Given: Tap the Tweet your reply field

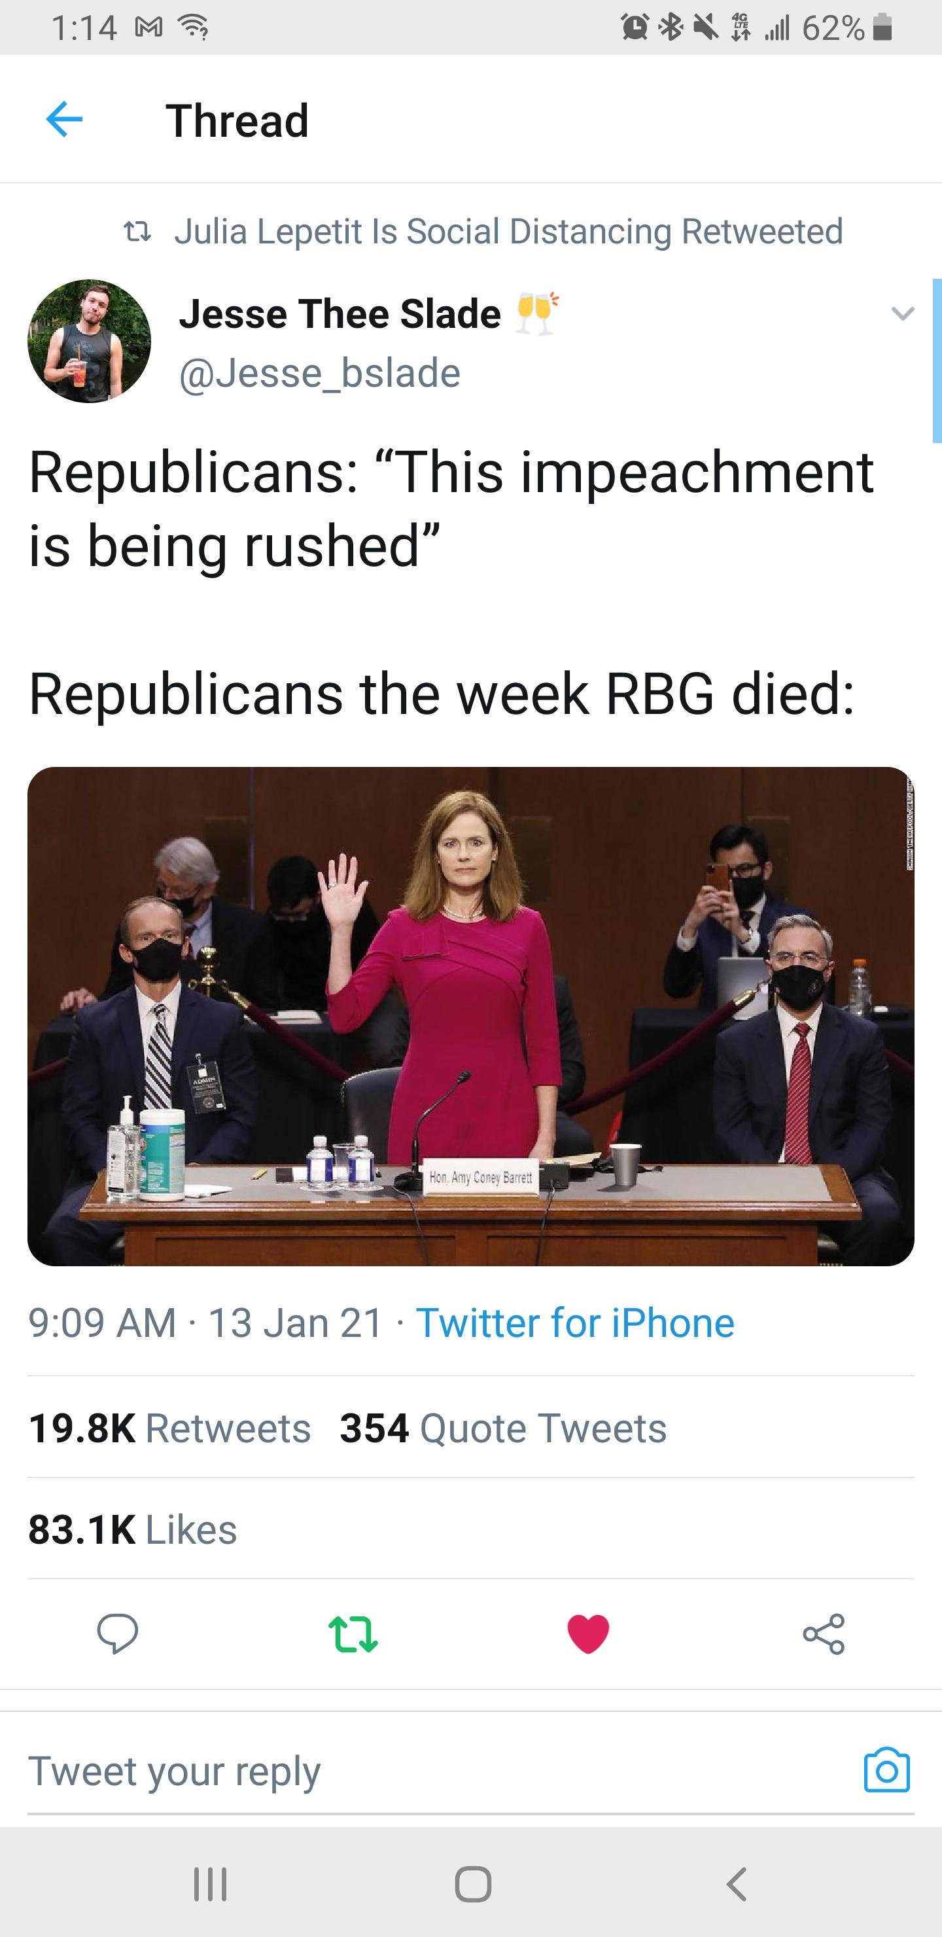Looking at the screenshot, I should (x=436, y=1771).
